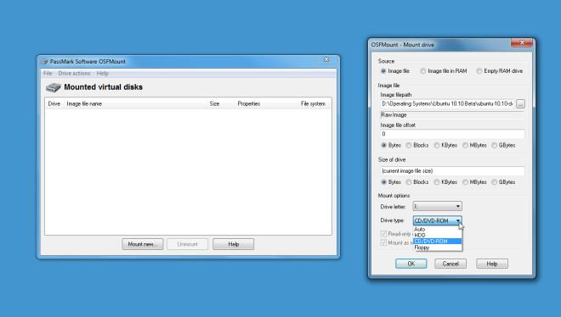Open the Drive letter dropdown
This screenshot has height=317, width=561.
coord(437,207)
